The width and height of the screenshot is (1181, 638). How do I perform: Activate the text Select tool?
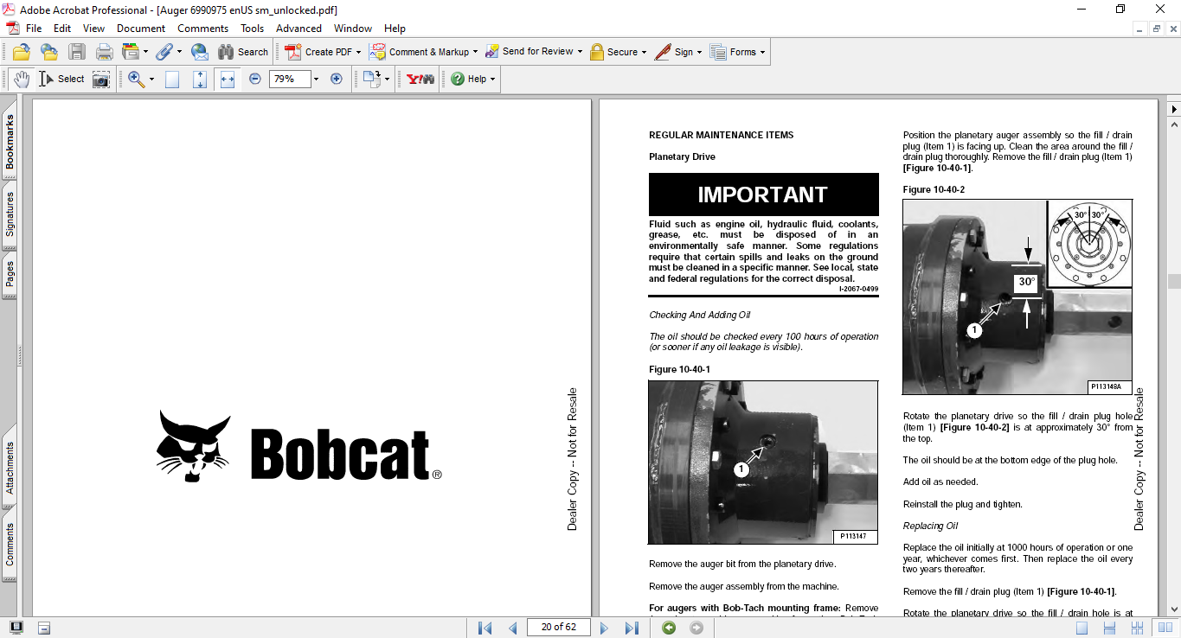[x=61, y=79]
